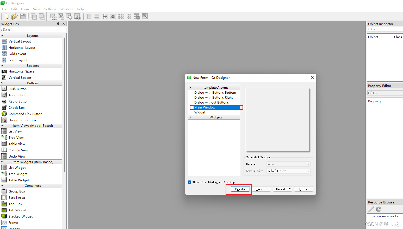403x229 pixels.
Task: Click Lay Out Horizontally in Splitter icon
Action: pyautogui.click(x=105, y=17)
